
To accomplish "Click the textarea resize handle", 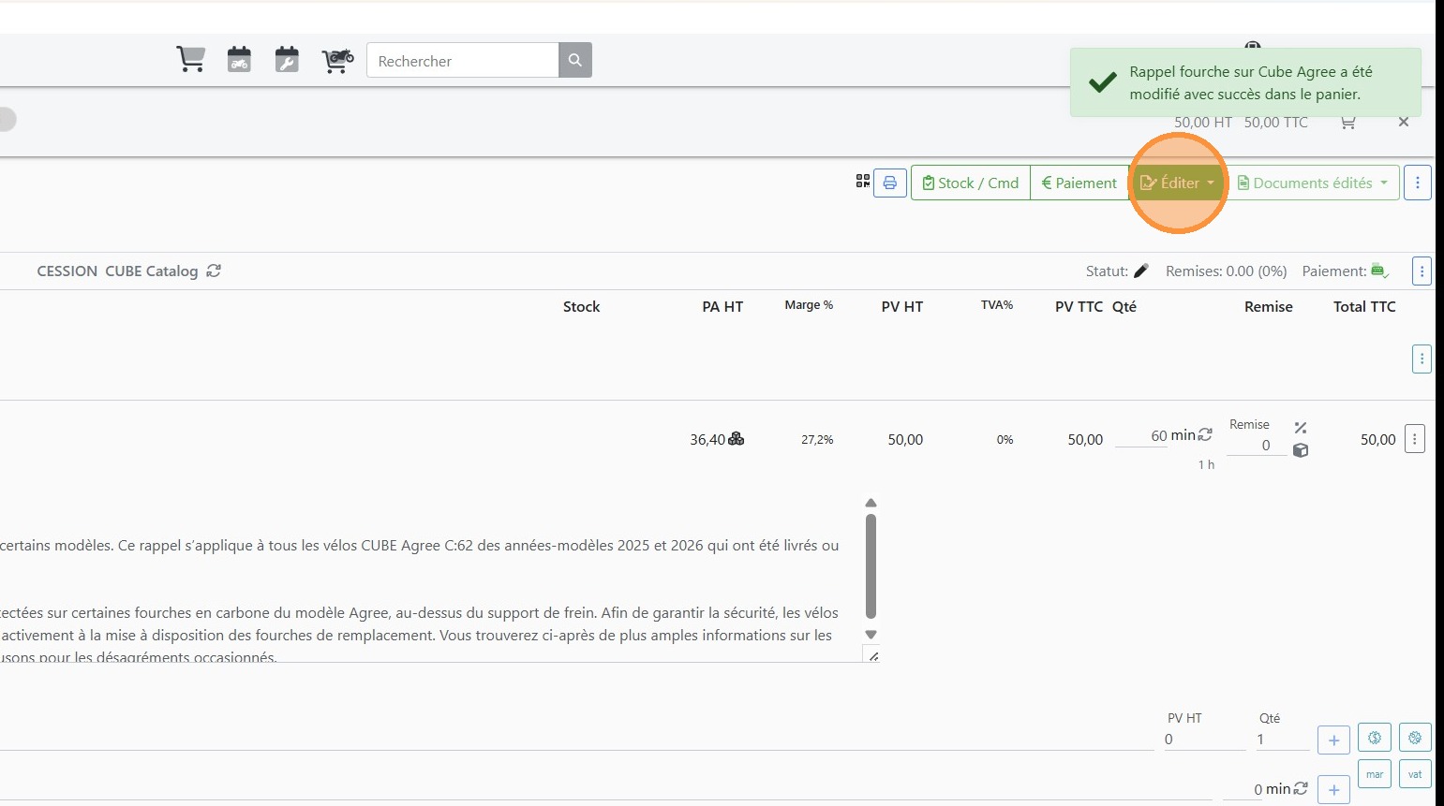I will (873, 656).
